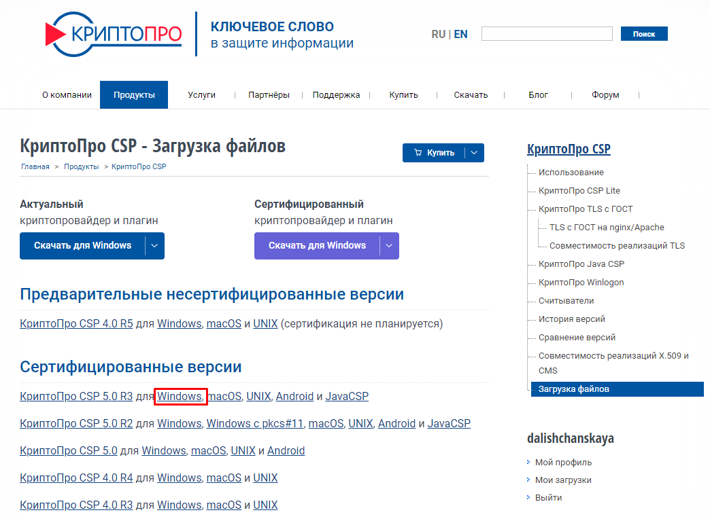Open О компании menu item

coord(67,95)
